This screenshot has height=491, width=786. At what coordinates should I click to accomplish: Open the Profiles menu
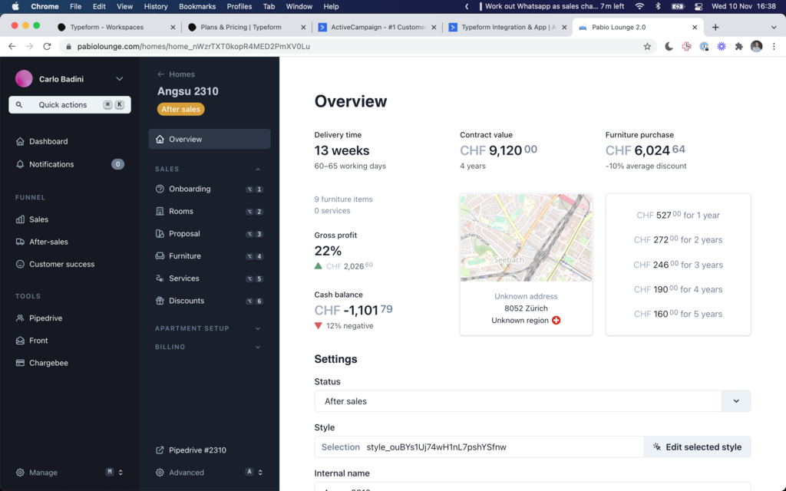pyautogui.click(x=239, y=6)
